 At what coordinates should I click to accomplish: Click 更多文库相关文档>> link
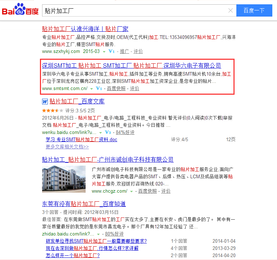[x=67, y=147]
